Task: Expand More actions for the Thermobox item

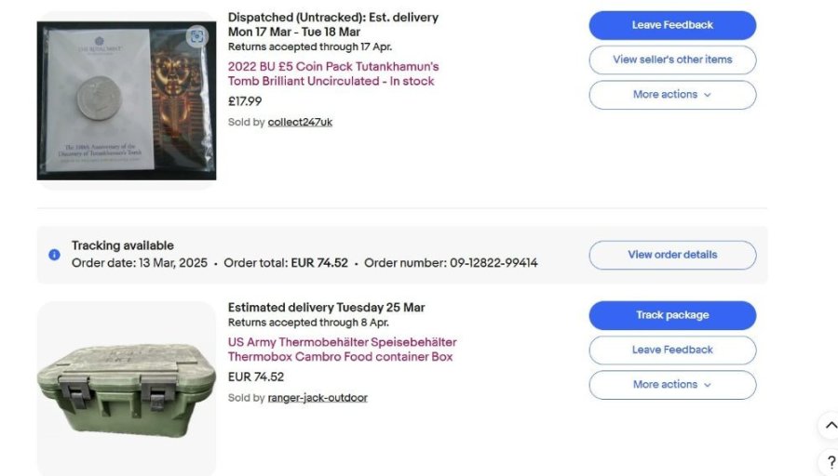Action: [672, 385]
